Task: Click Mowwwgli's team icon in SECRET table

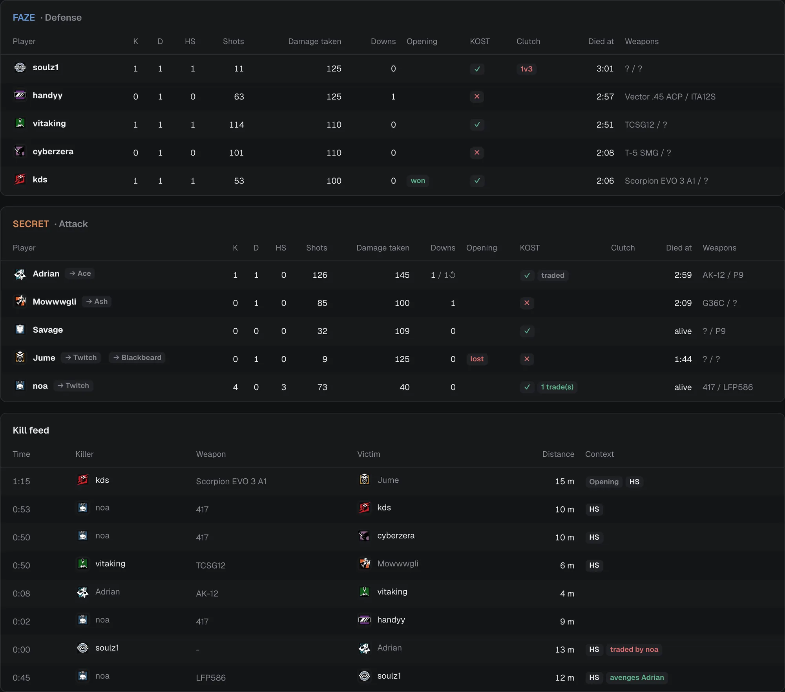Action: (20, 302)
